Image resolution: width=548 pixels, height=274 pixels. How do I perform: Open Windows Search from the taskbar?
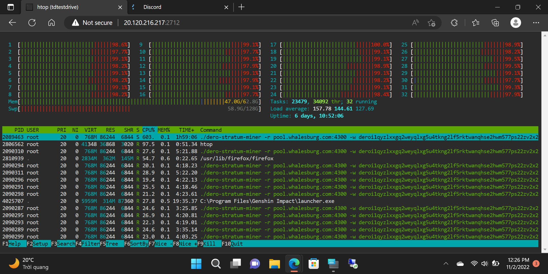[x=216, y=264]
